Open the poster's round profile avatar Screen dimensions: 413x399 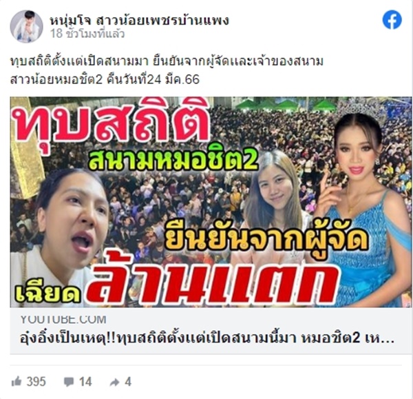click(x=26, y=26)
